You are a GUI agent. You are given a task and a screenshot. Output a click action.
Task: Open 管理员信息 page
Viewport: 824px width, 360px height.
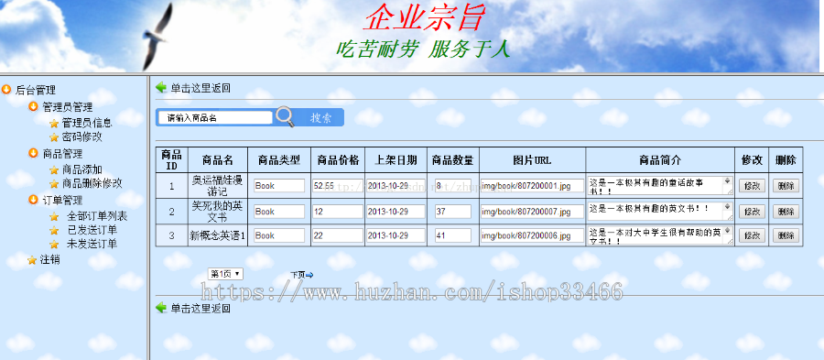pyautogui.click(x=87, y=123)
